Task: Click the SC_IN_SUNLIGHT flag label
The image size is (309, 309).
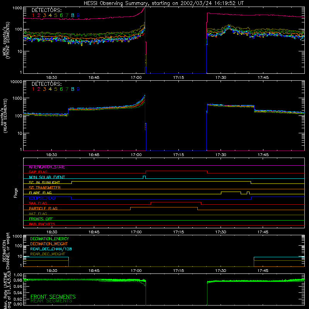Action: [x=44, y=182]
